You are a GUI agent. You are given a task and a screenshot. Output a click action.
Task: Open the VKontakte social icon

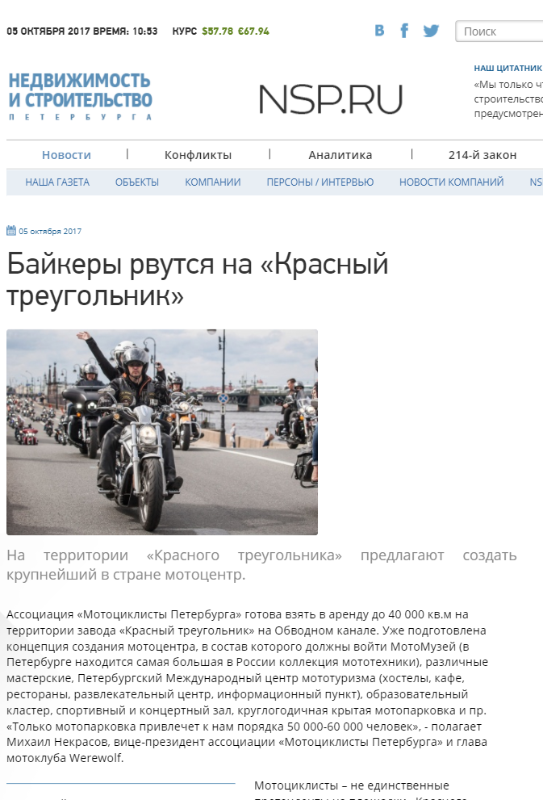tap(379, 31)
